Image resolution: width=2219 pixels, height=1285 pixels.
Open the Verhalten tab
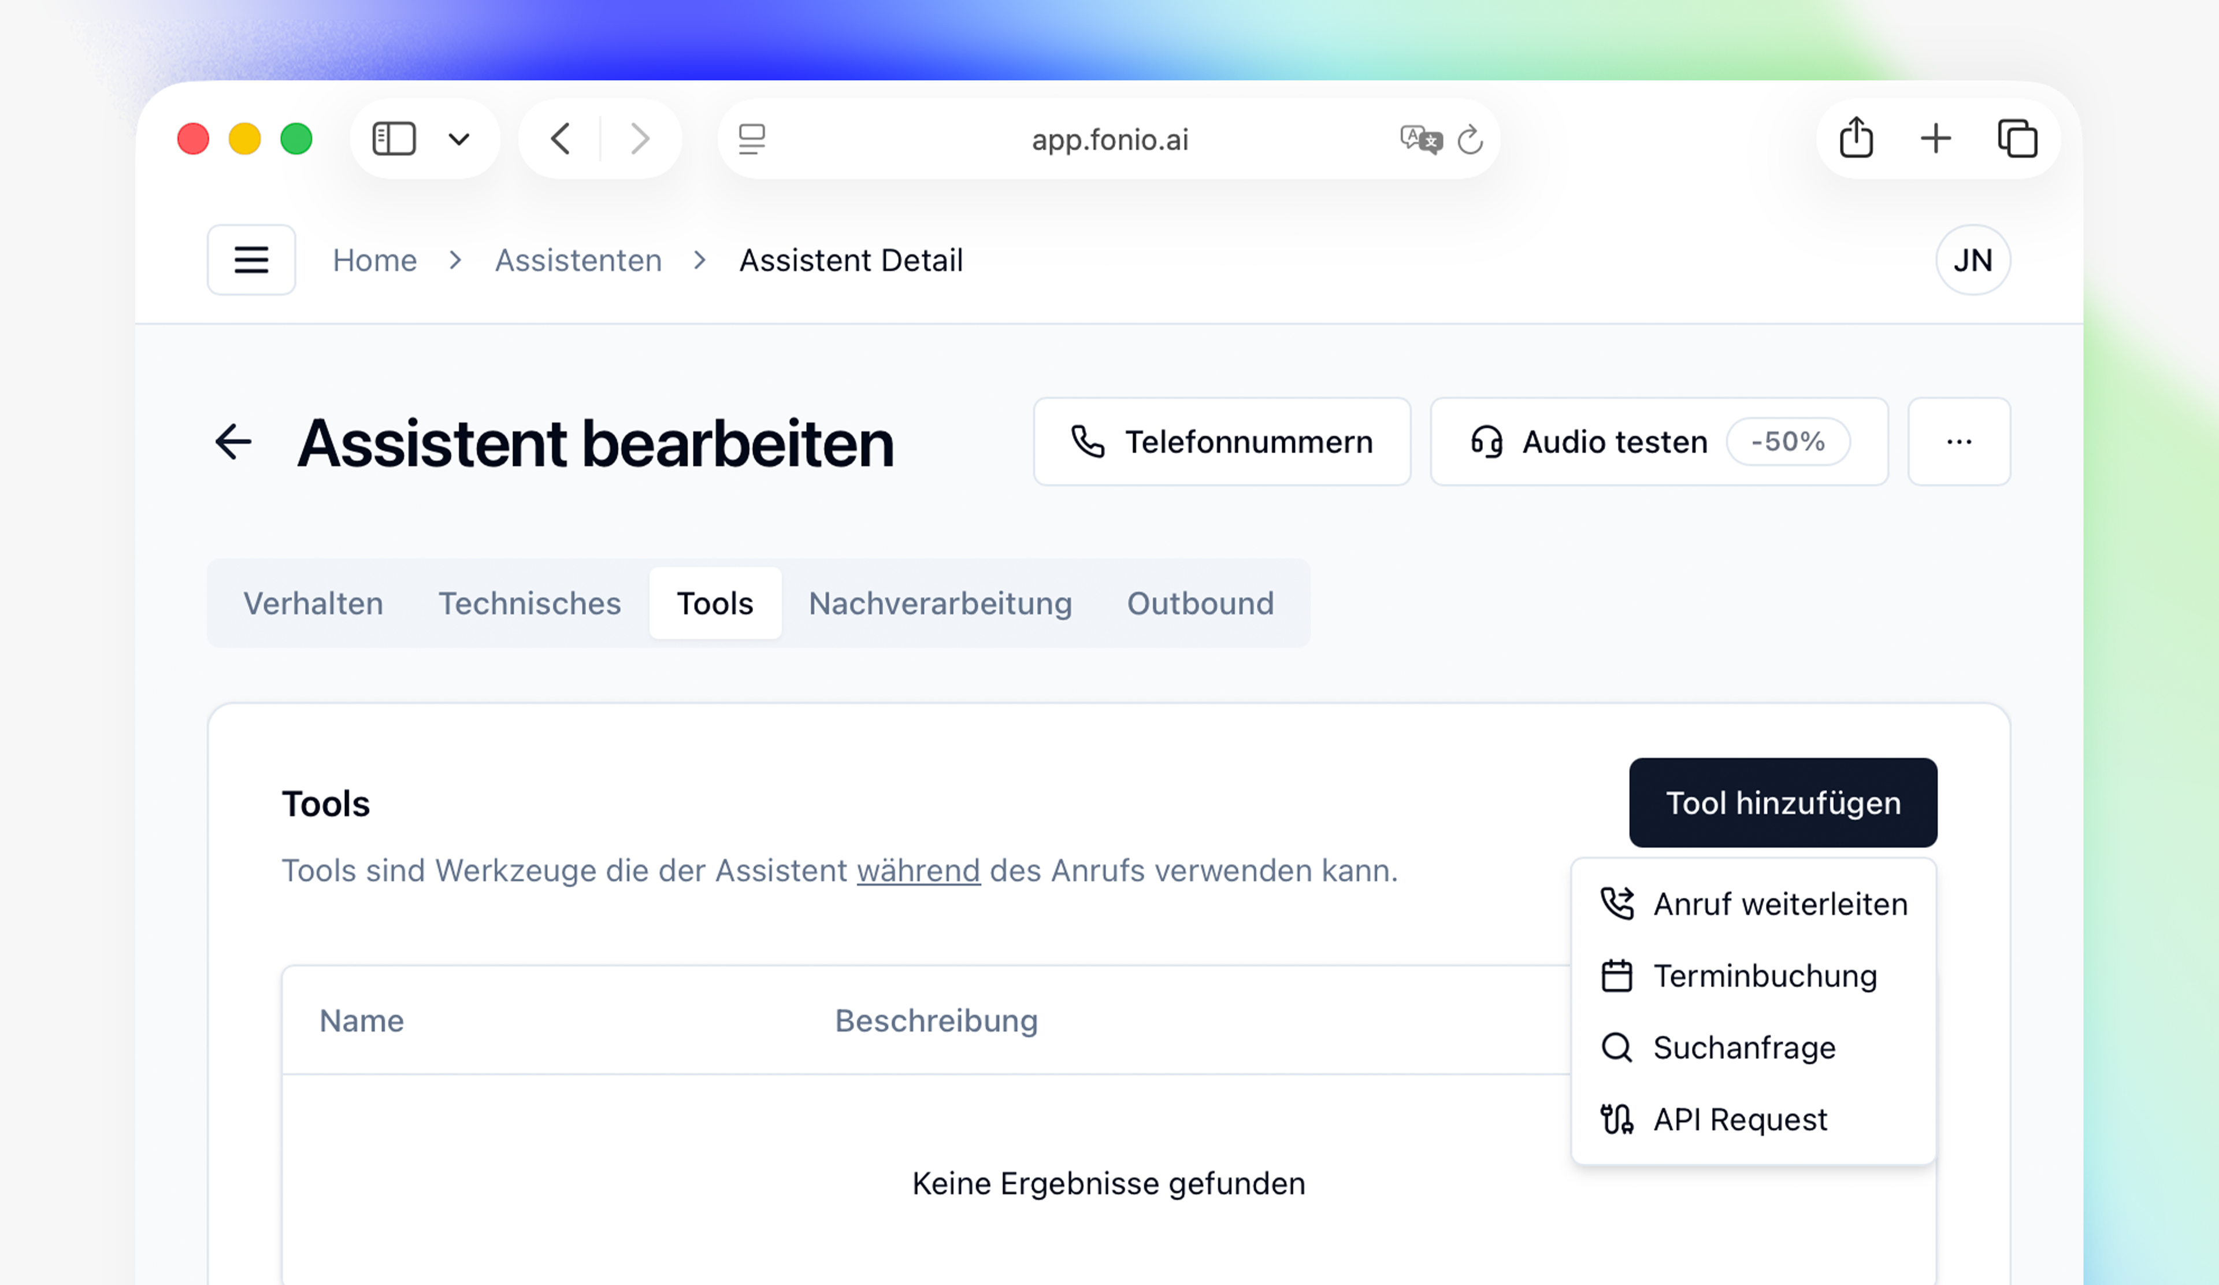coord(313,603)
